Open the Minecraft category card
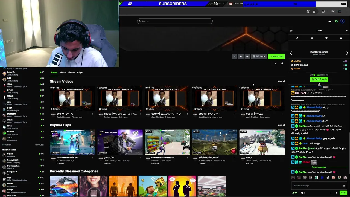This screenshot has height=197, width=350. point(153,186)
